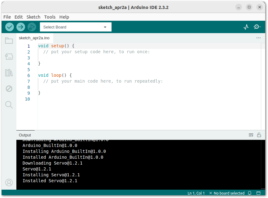The width and height of the screenshot is (268, 198).
Task: Click line number 10 in gutter
Action: pyautogui.click(x=27, y=99)
